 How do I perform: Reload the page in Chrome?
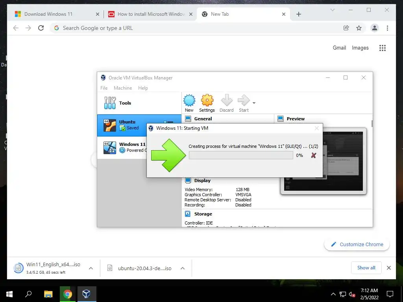[x=41, y=28]
